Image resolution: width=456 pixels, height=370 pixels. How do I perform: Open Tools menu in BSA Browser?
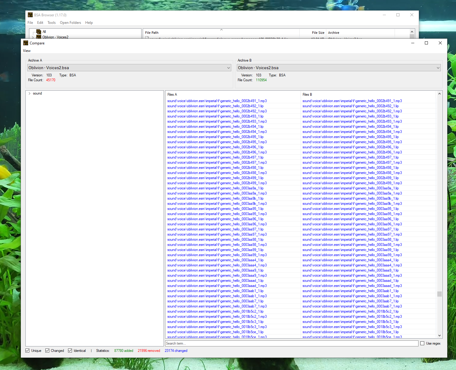pos(51,23)
